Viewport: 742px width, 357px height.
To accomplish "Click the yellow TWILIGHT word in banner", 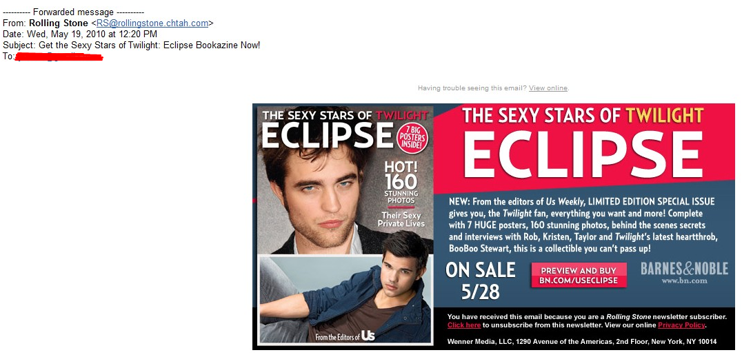I will point(664,115).
